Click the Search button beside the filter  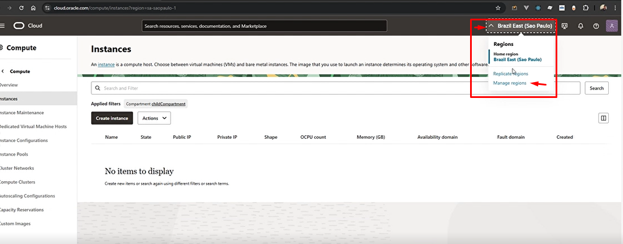[596, 88]
